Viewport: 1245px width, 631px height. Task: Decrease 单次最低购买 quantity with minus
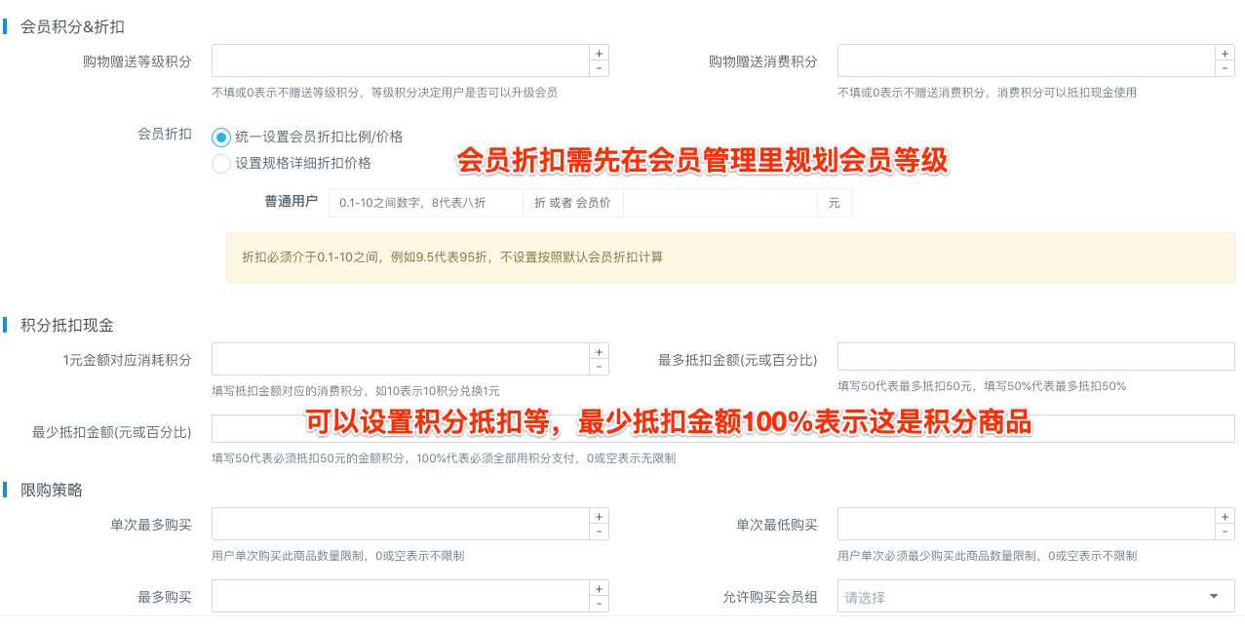coord(1225,532)
